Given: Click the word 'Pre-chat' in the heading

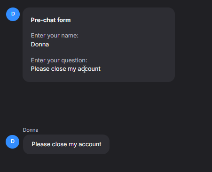Looking at the screenshot, I should click(x=43, y=20).
